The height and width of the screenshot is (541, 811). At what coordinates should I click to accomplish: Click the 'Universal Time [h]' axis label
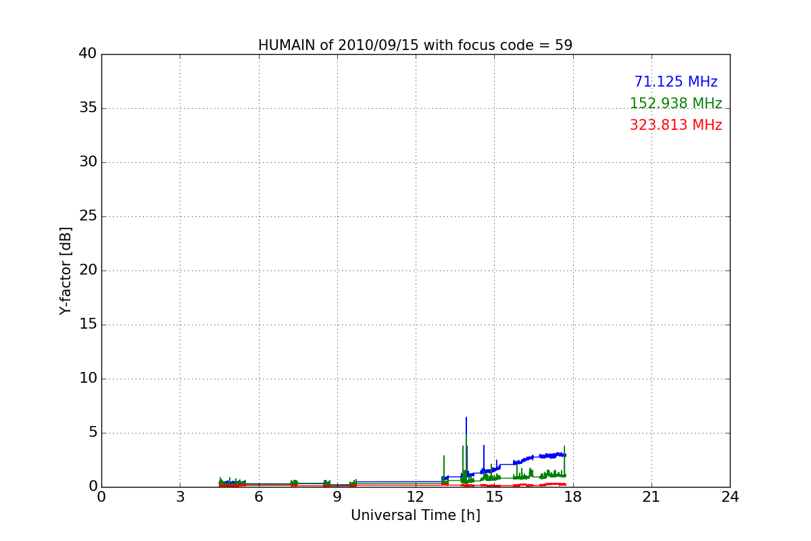[415, 515]
